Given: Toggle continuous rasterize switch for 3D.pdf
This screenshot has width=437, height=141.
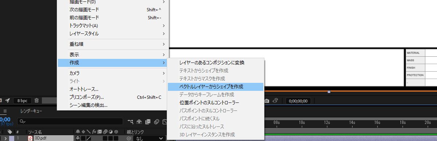Looking at the screenshot, I should click(x=83, y=138).
